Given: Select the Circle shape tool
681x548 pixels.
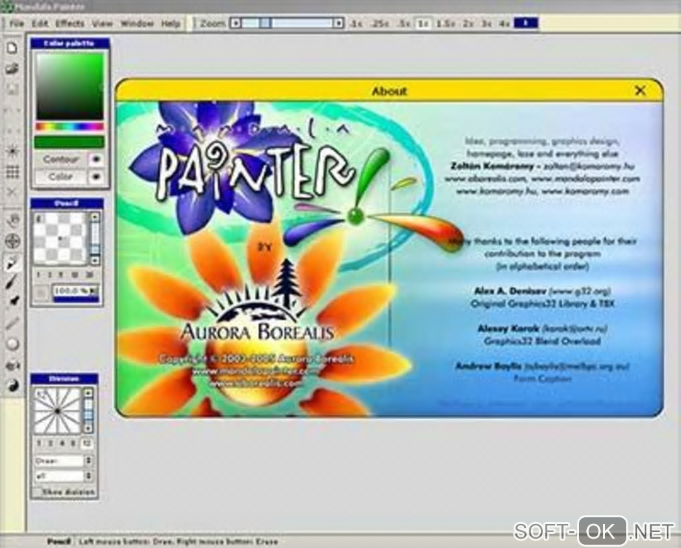Looking at the screenshot, I should pos(12,344).
